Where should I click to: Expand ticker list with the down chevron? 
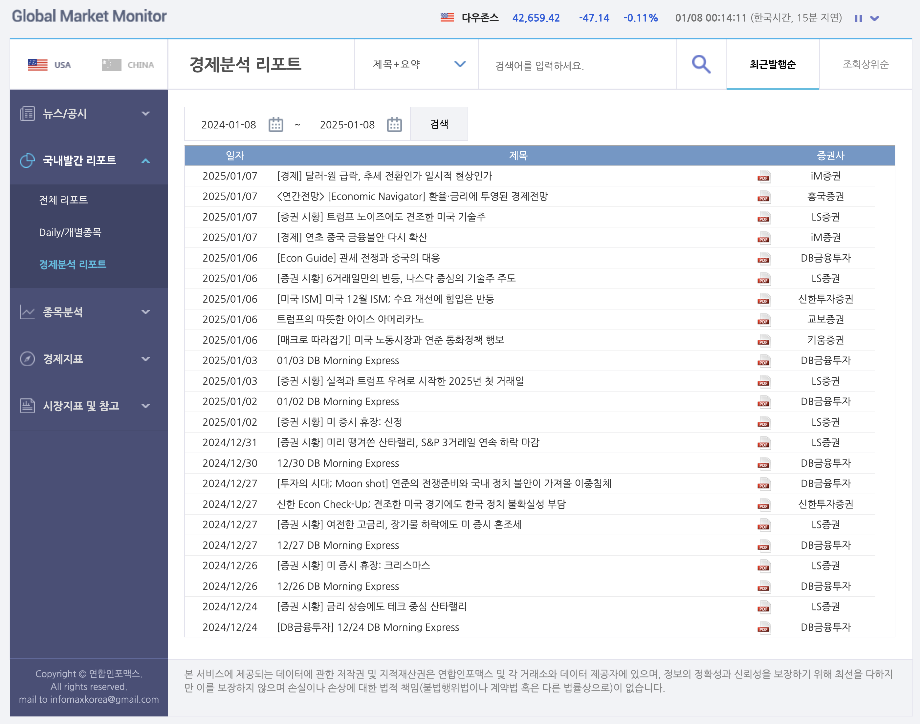(x=874, y=18)
